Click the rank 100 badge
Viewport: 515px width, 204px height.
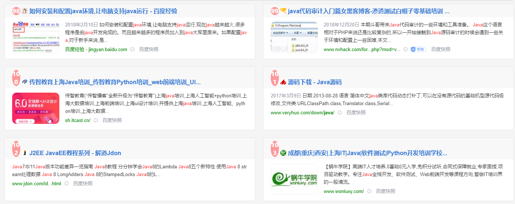[16, 78]
